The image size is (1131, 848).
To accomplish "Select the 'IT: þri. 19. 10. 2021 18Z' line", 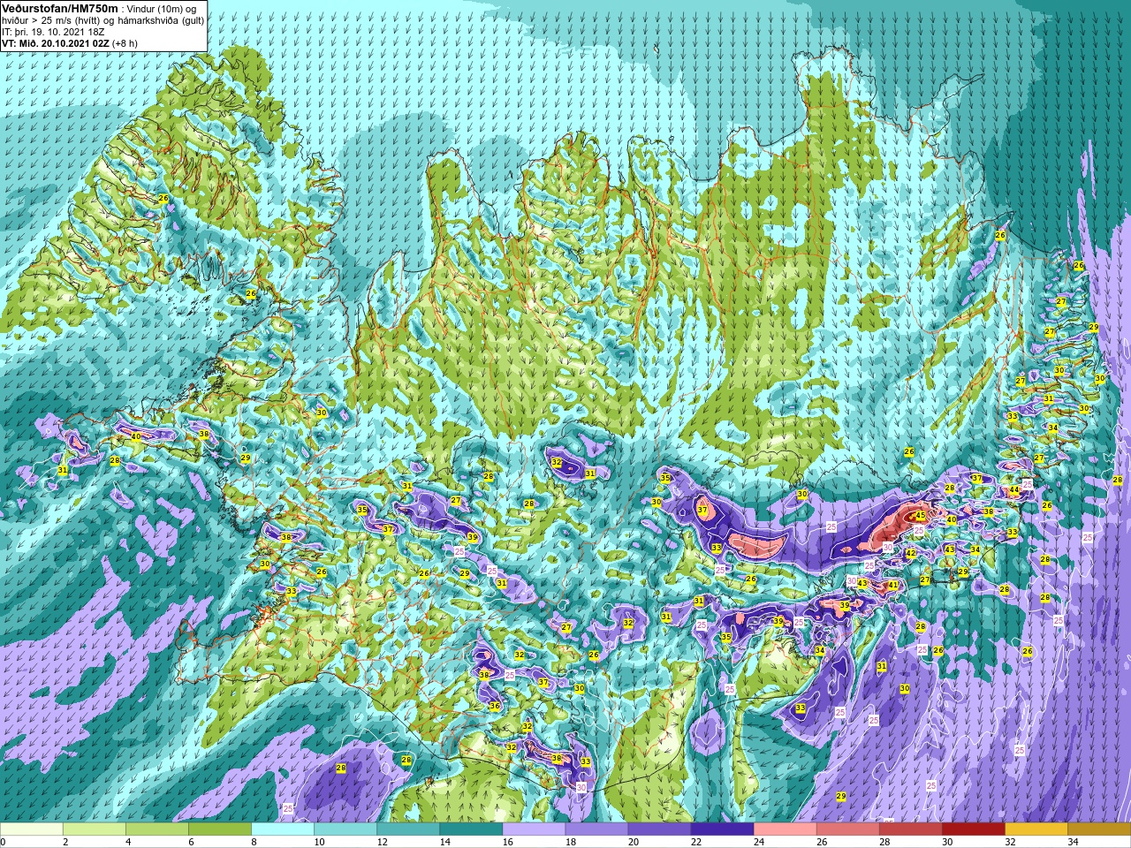I will coord(53,31).
